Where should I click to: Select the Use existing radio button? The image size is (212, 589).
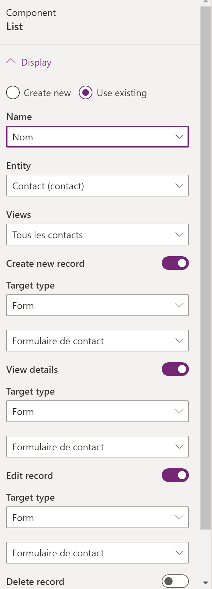pyautogui.click(x=86, y=93)
